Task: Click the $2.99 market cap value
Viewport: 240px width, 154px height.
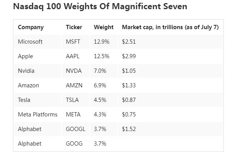Action: click(129, 56)
